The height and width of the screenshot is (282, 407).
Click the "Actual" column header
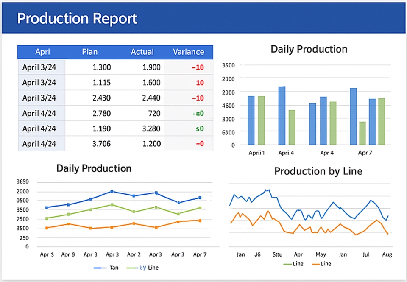pyautogui.click(x=142, y=52)
